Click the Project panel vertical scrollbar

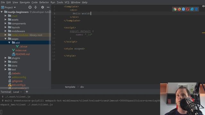tap(50, 41)
